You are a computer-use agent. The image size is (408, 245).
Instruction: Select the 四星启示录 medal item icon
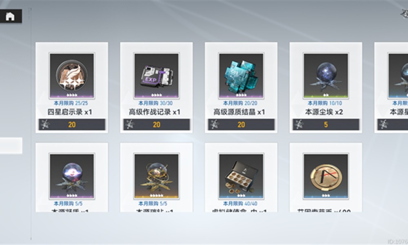tap(72, 76)
